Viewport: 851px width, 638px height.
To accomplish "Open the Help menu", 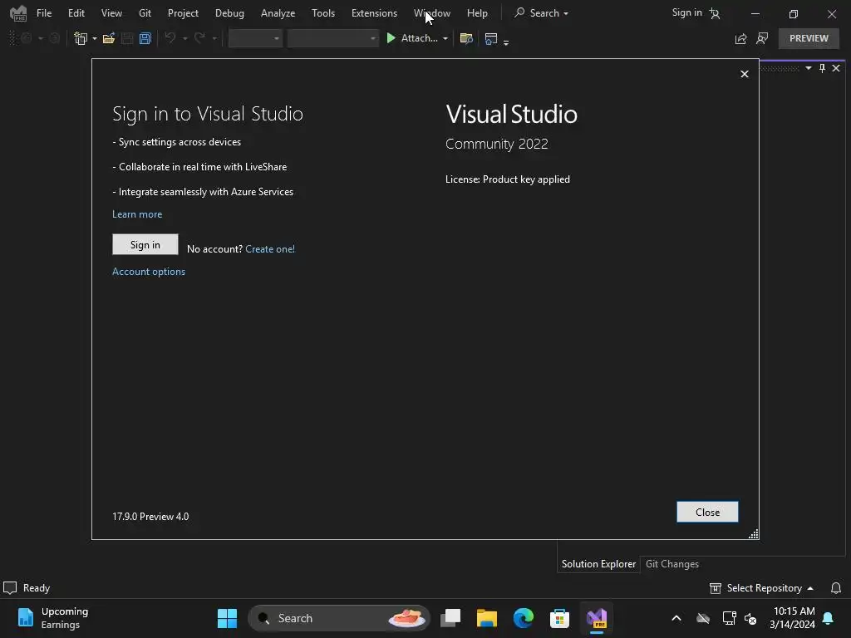I will click(477, 13).
